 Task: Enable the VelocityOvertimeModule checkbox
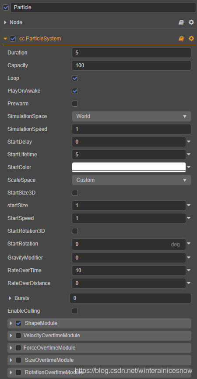pyautogui.click(x=18, y=336)
